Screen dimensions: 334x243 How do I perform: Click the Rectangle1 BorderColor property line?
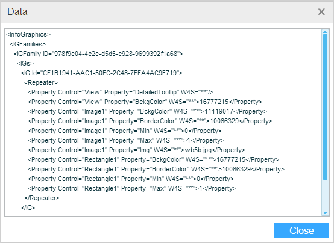click(x=156, y=169)
